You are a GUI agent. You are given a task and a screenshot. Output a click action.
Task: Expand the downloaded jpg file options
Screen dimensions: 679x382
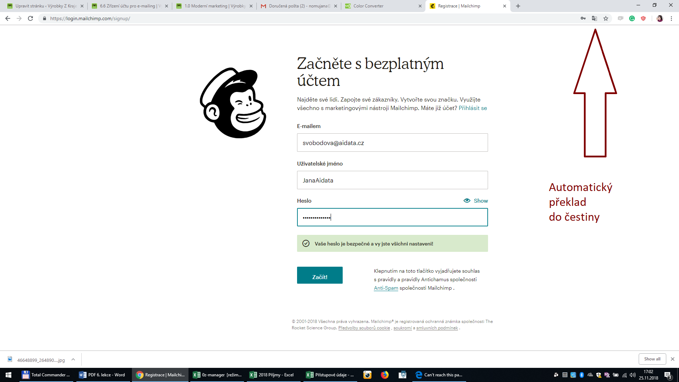tap(73, 359)
